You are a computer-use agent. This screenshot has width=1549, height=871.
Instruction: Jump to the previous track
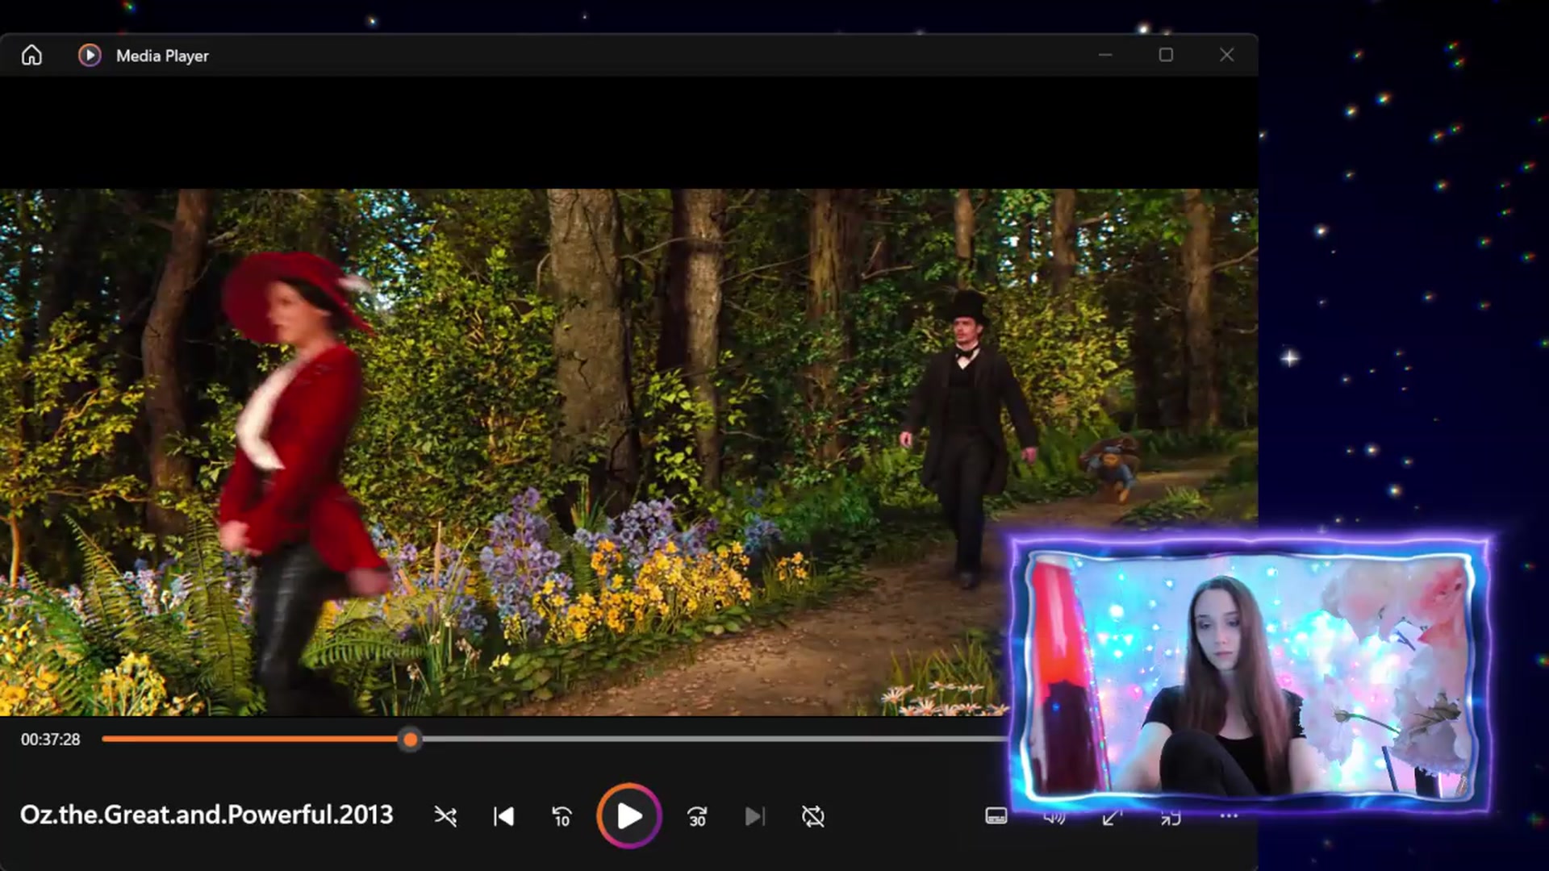[503, 817]
